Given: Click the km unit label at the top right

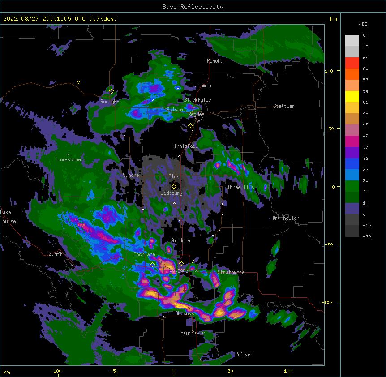Looking at the screenshot, I should pyautogui.click(x=334, y=19).
